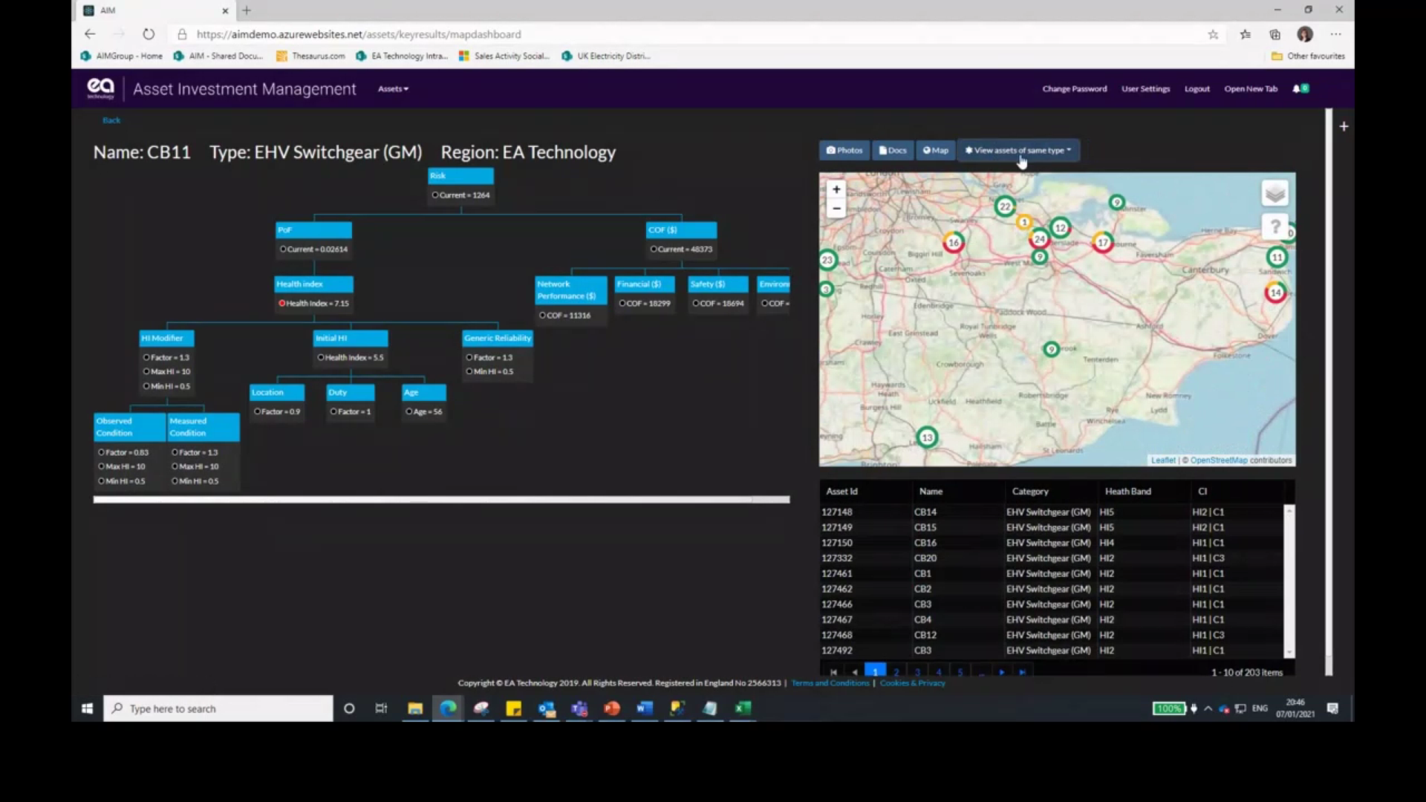Click the Logout link

1197,89
